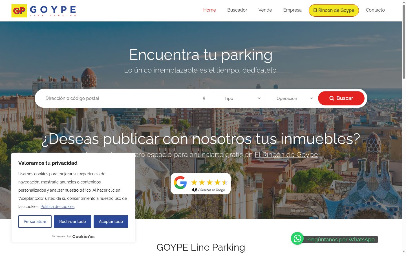Click '¿Deseas publicar con nosotros tus inmuebles?' heading
Viewport: 406px width, 254px height.
(201, 139)
